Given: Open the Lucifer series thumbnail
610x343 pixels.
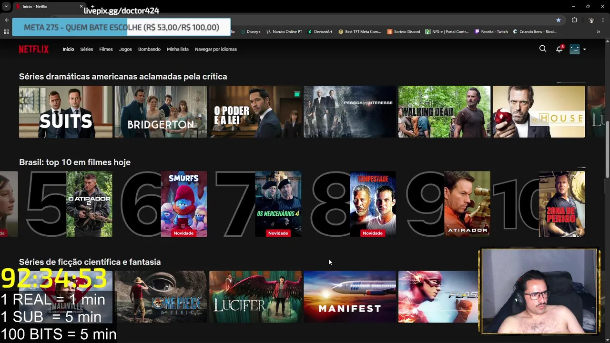Looking at the screenshot, I should [255, 297].
